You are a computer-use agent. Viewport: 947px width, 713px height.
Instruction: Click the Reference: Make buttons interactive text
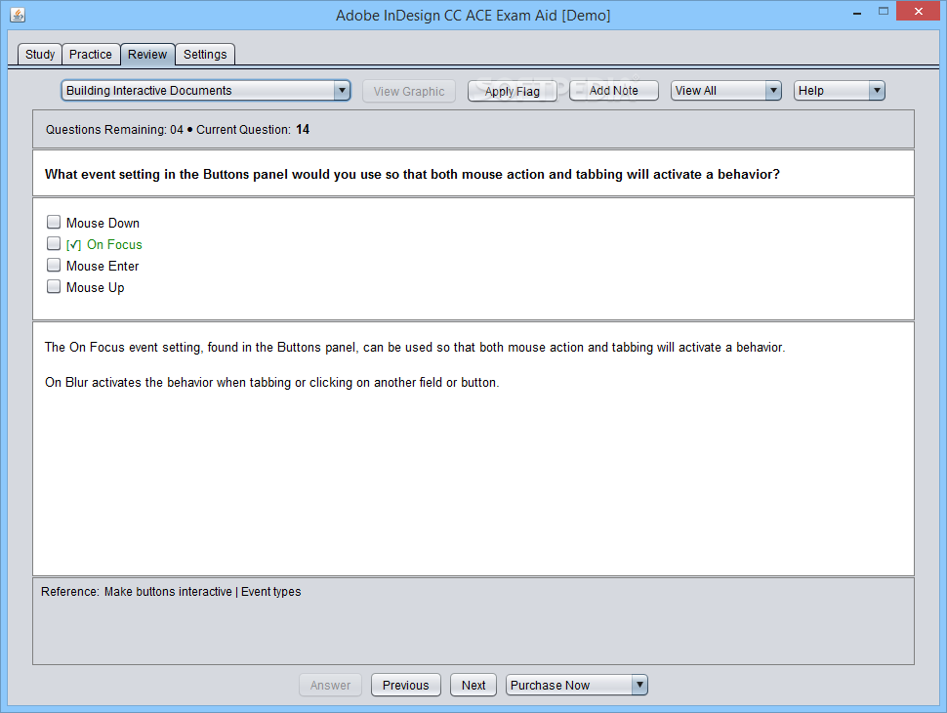click(x=171, y=592)
